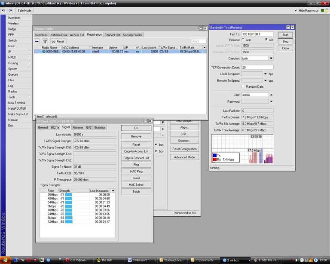Expand the Remote Tx Speed dropdown arrow
This screenshot has width=330, height=264.
[266, 81]
